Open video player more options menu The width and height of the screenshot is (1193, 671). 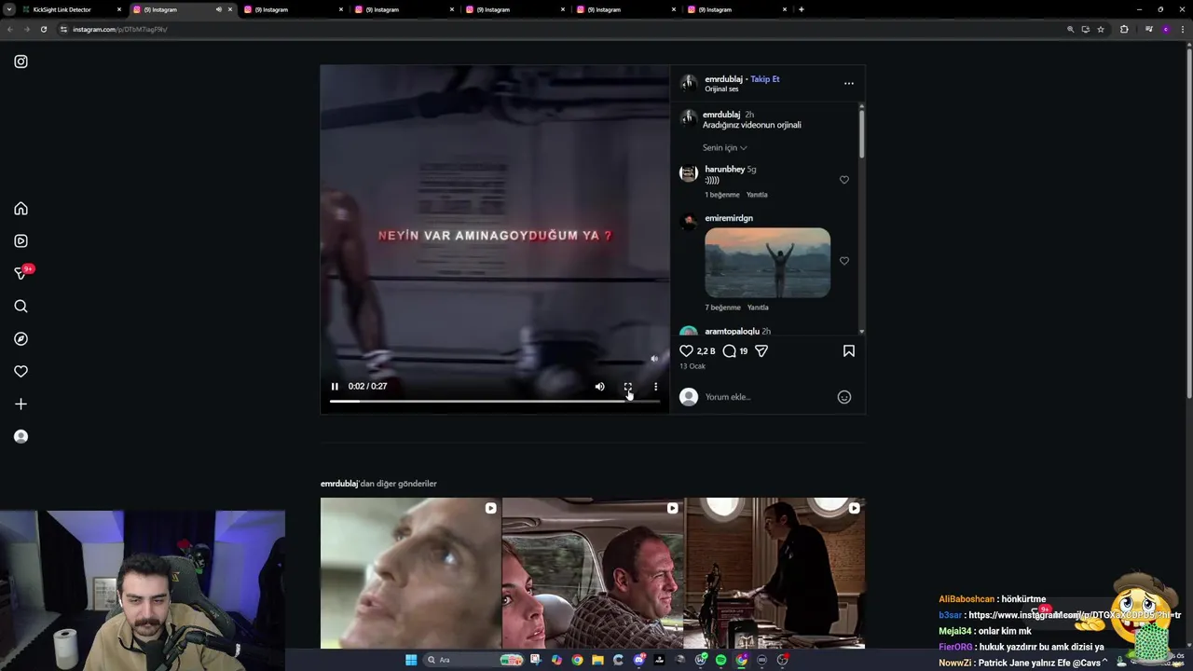click(x=655, y=386)
